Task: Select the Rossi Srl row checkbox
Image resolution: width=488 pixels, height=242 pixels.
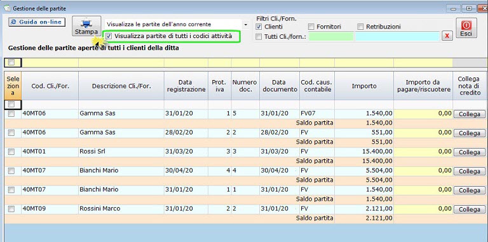Action: pos(11,152)
